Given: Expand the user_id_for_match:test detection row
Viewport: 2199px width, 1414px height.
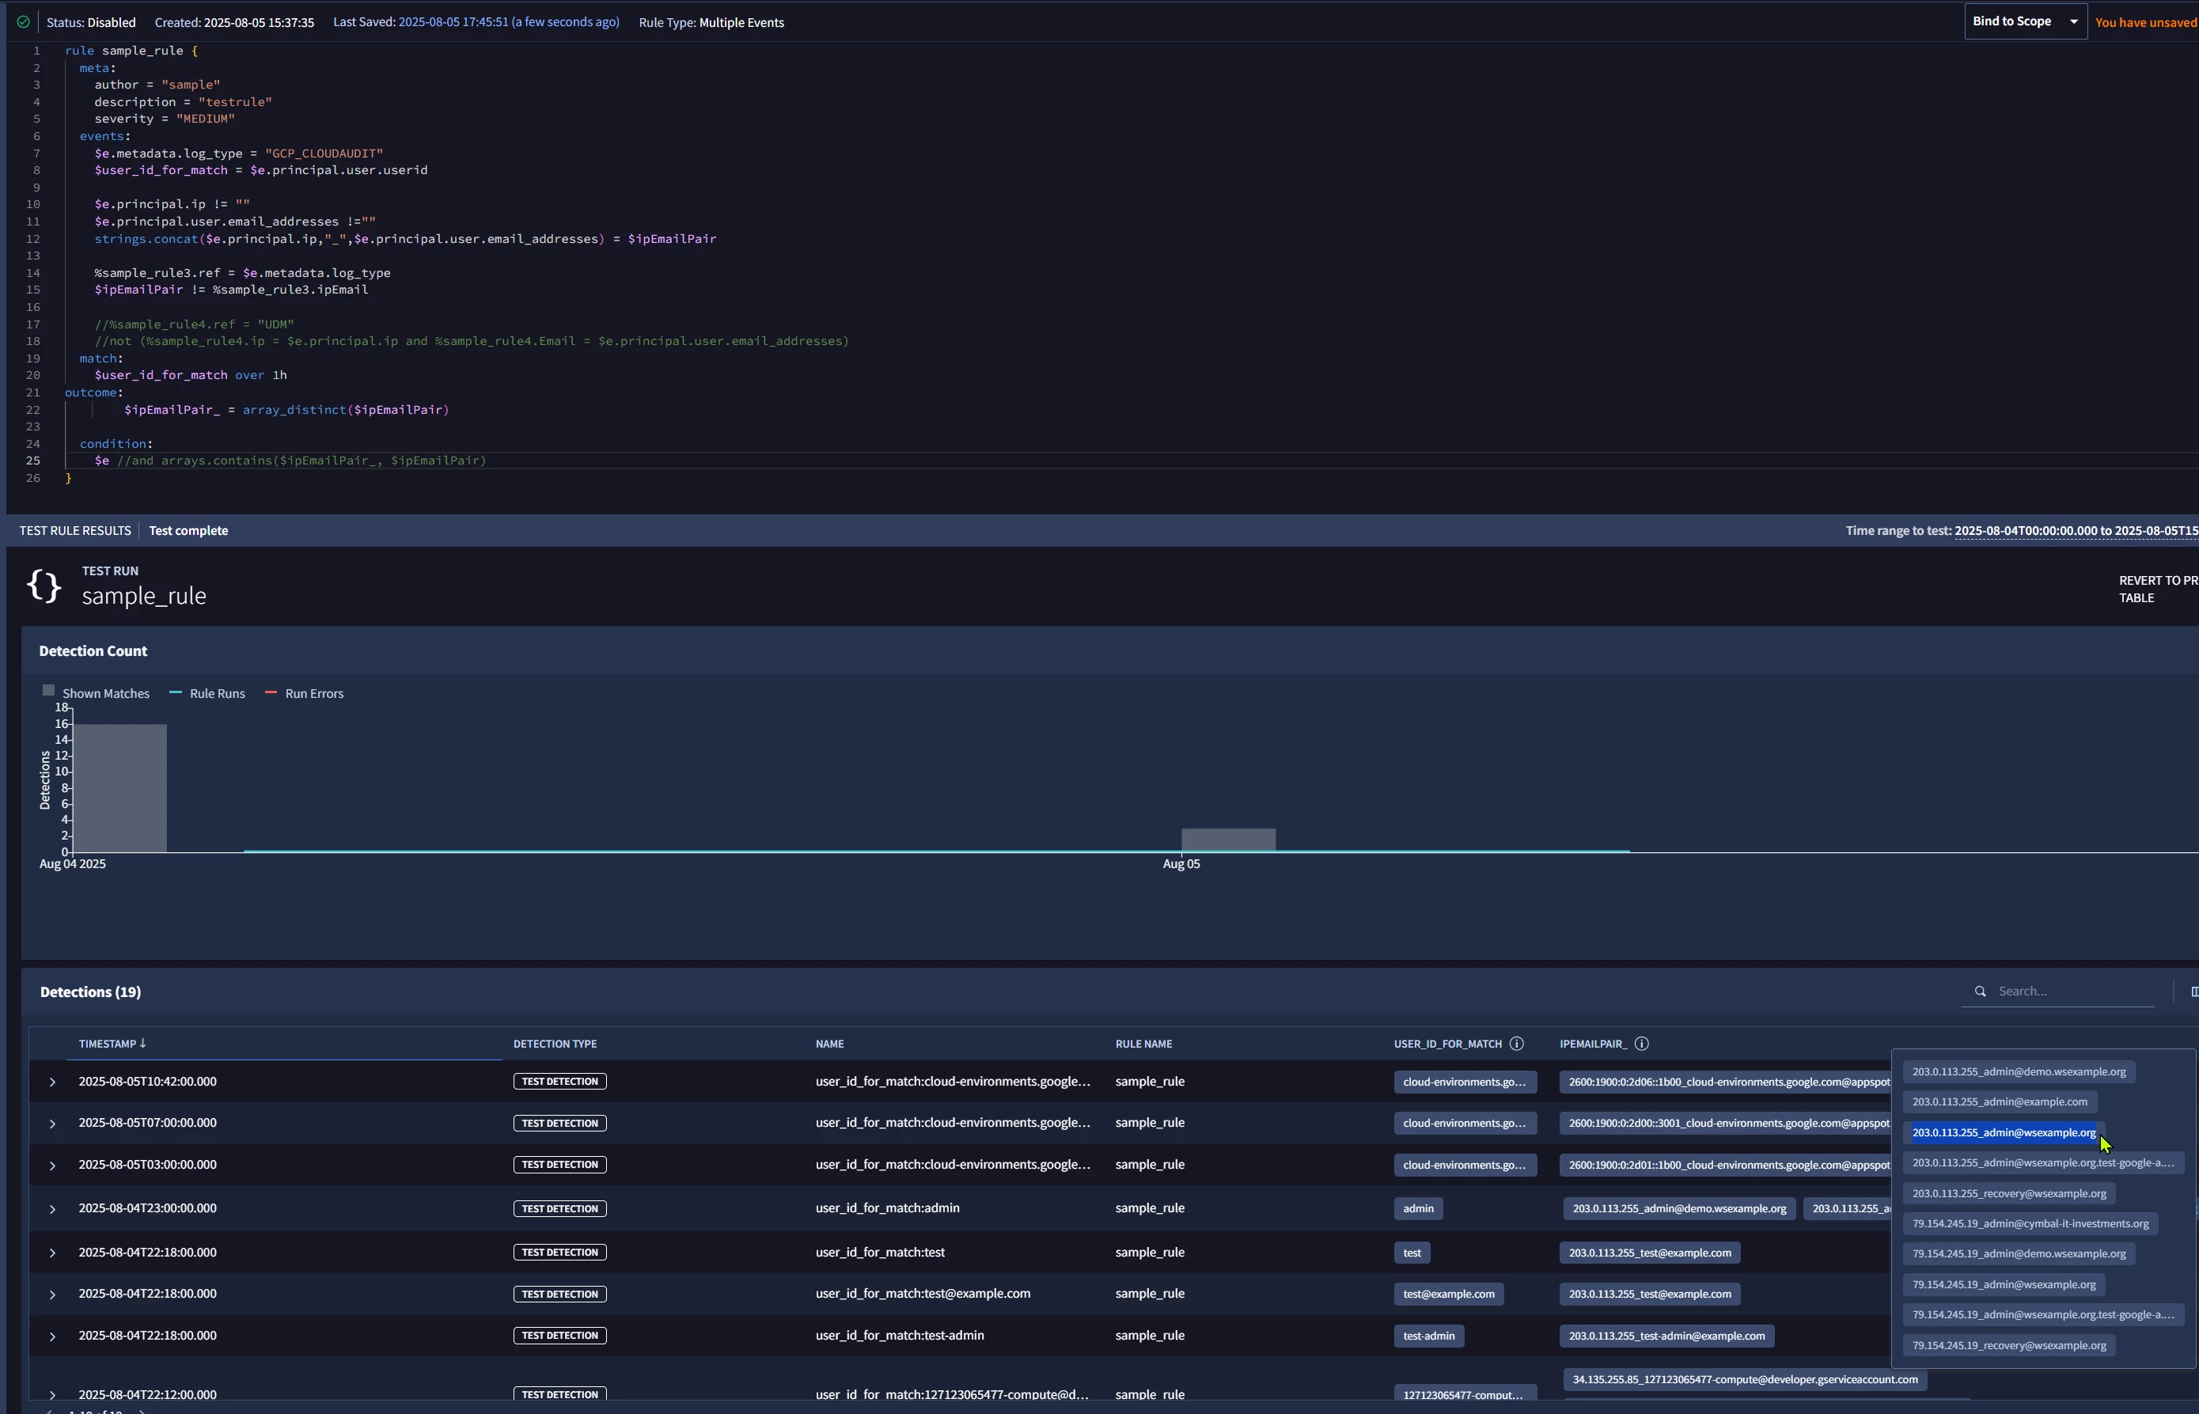Looking at the screenshot, I should pyautogui.click(x=52, y=1253).
